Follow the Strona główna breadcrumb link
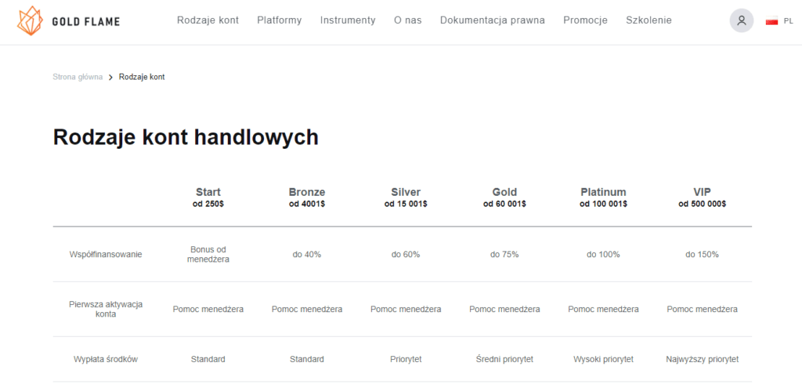 coord(78,77)
